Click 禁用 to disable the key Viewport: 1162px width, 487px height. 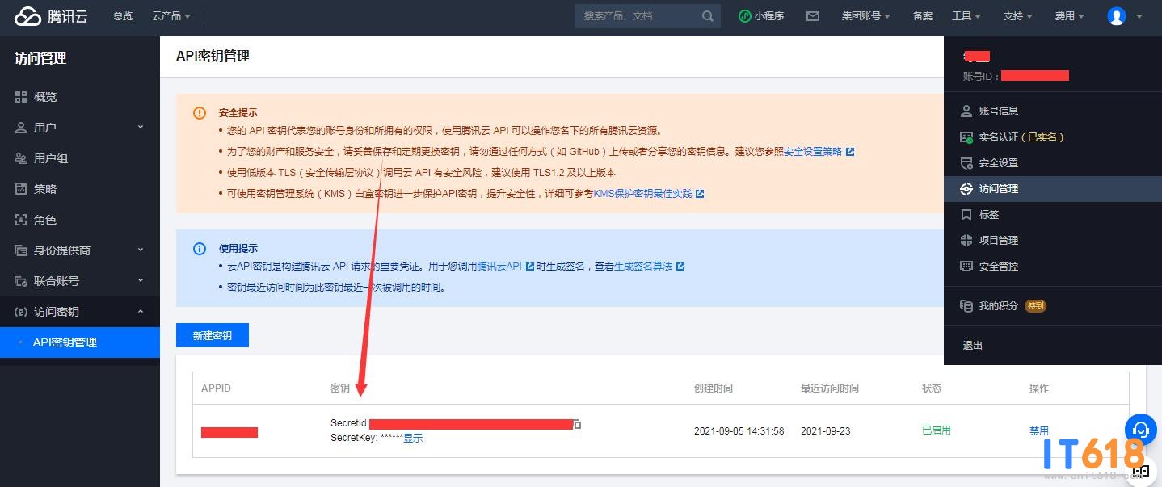pyautogui.click(x=1039, y=431)
